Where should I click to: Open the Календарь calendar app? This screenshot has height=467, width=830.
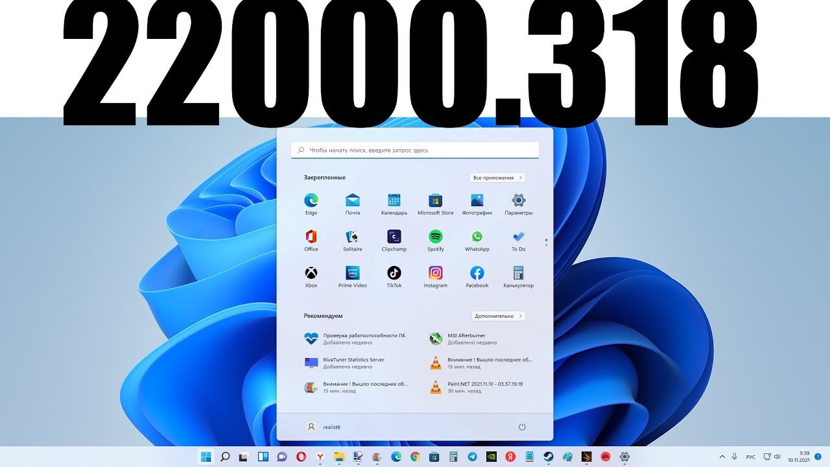(394, 204)
